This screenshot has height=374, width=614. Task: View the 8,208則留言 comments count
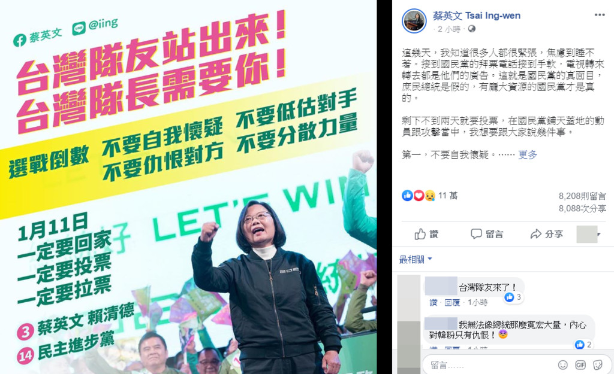[x=582, y=196]
